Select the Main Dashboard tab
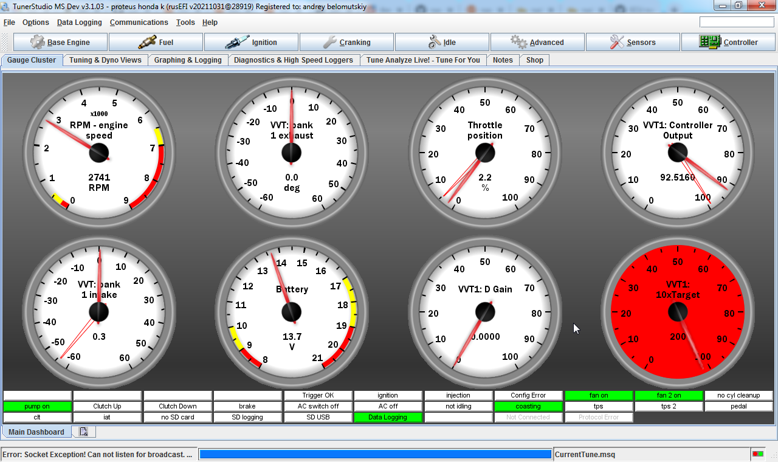The height and width of the screenshot is (462, 778). coord(36,432)
